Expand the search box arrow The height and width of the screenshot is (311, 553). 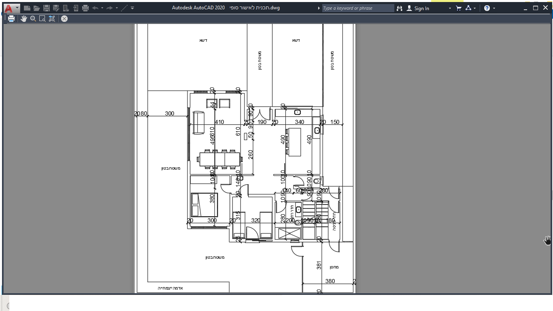coord(319,8)
